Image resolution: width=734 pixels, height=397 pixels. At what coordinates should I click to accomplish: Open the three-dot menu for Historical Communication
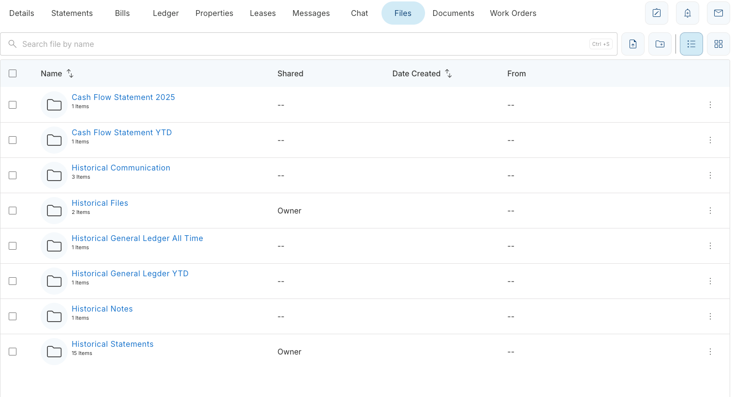710,175
